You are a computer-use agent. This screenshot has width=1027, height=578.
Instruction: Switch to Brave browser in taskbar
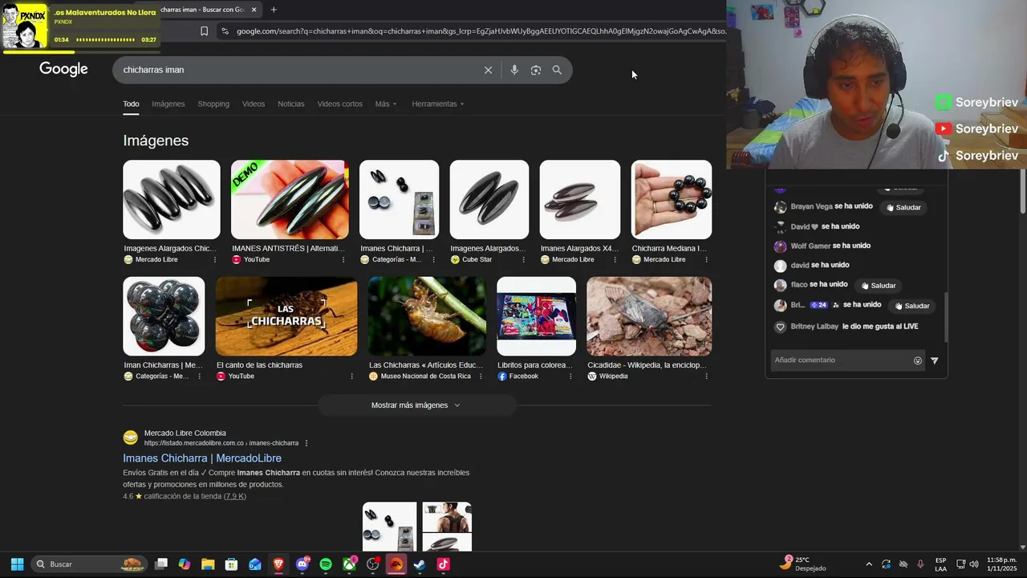pyautogui.click(x=278, y=564)
